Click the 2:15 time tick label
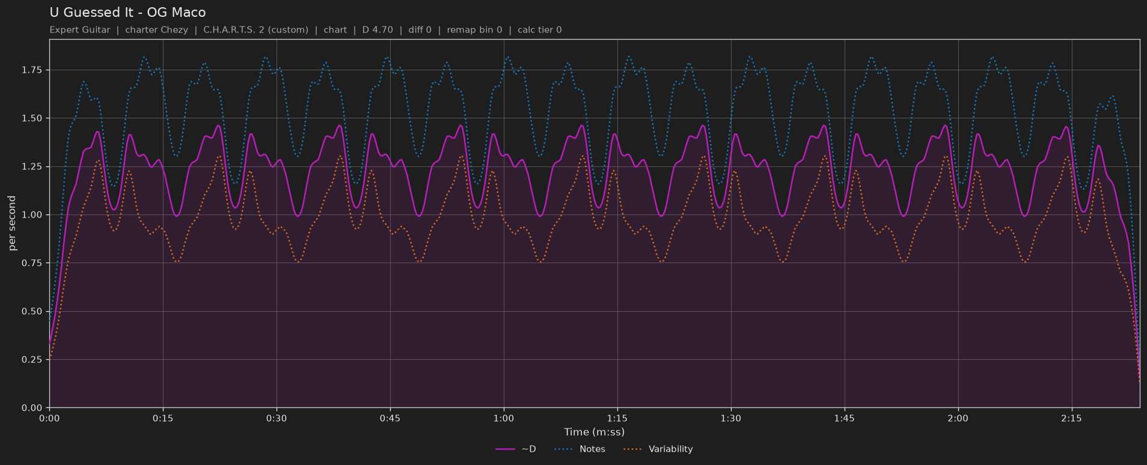The width and height of the screenshot is (1147, 465). 1072,418
